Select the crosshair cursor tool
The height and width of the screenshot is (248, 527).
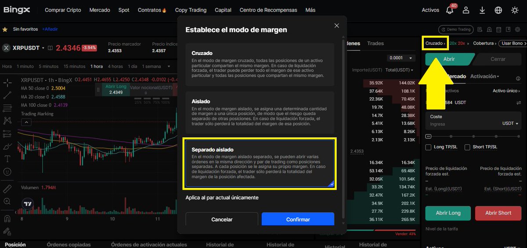7,82
